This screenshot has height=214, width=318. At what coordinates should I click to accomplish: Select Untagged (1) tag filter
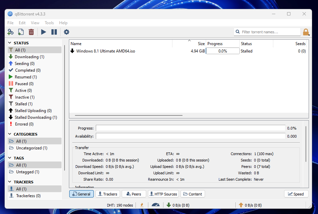coord(35,172)
